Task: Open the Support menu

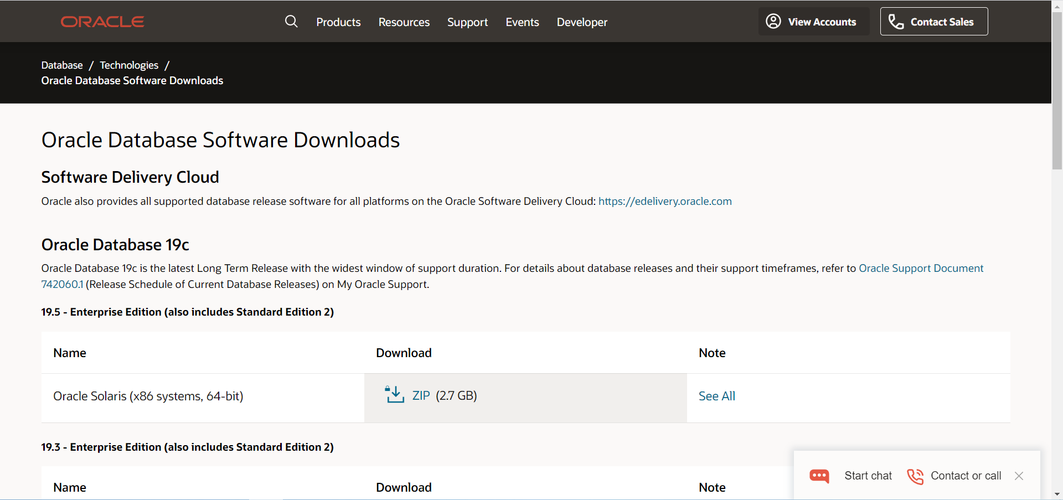Action: (467, 22)
